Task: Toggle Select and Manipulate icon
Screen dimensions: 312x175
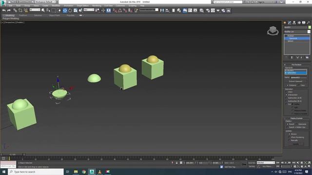Action: click(x=103, y=11)
